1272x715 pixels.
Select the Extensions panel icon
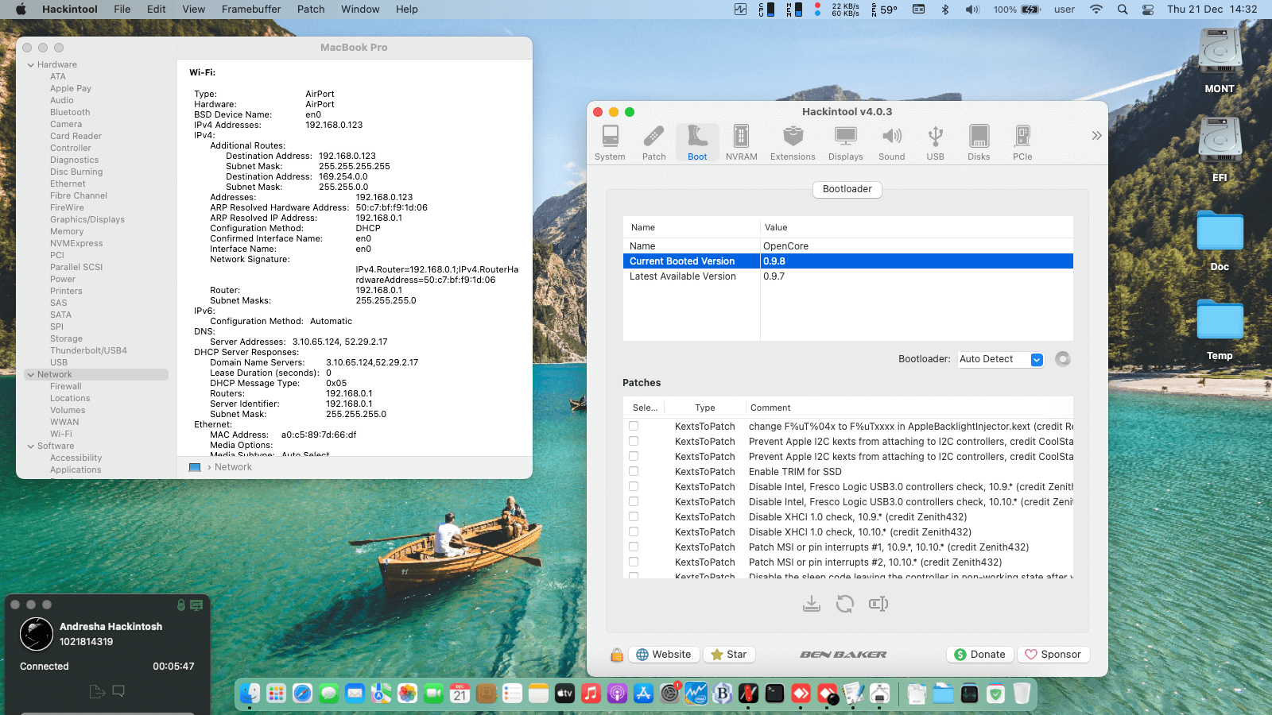click(792, 141)
